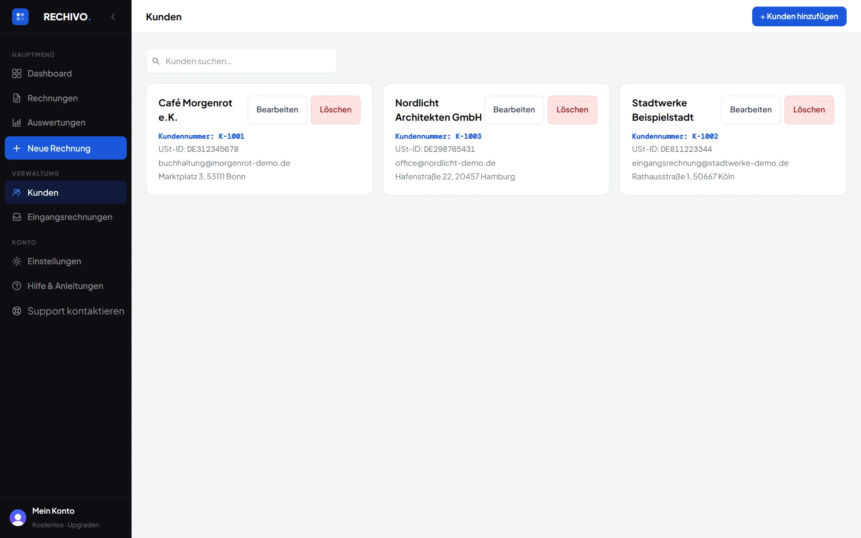Click USt-ID: DE298765431

(435, 149)
